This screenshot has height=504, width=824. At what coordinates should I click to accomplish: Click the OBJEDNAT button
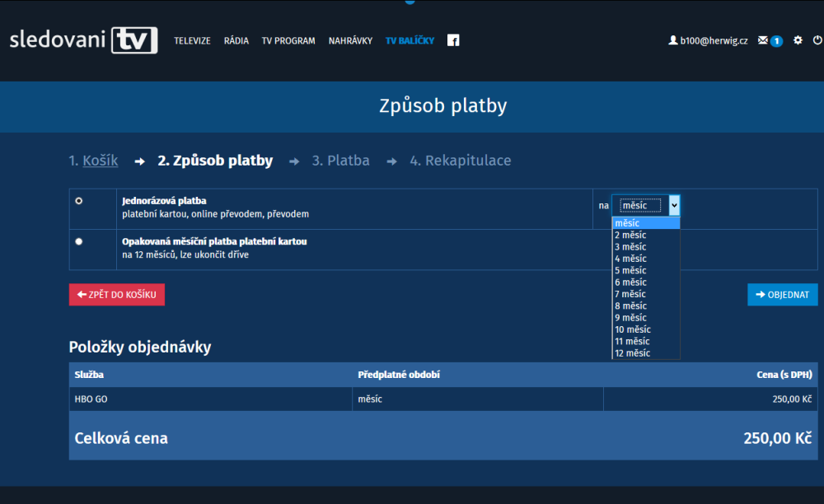pos(781,294)
